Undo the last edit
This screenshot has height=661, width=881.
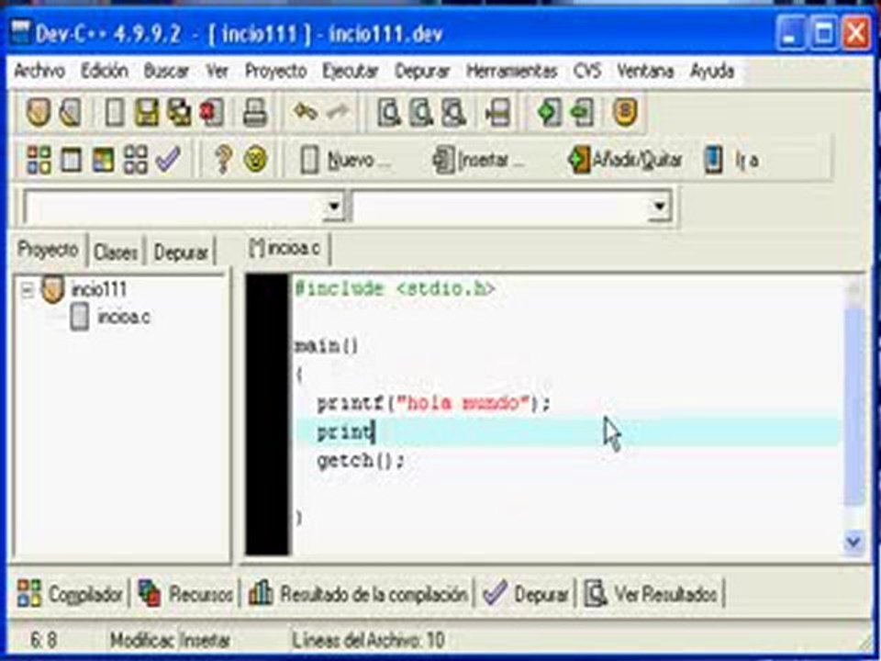305,112
